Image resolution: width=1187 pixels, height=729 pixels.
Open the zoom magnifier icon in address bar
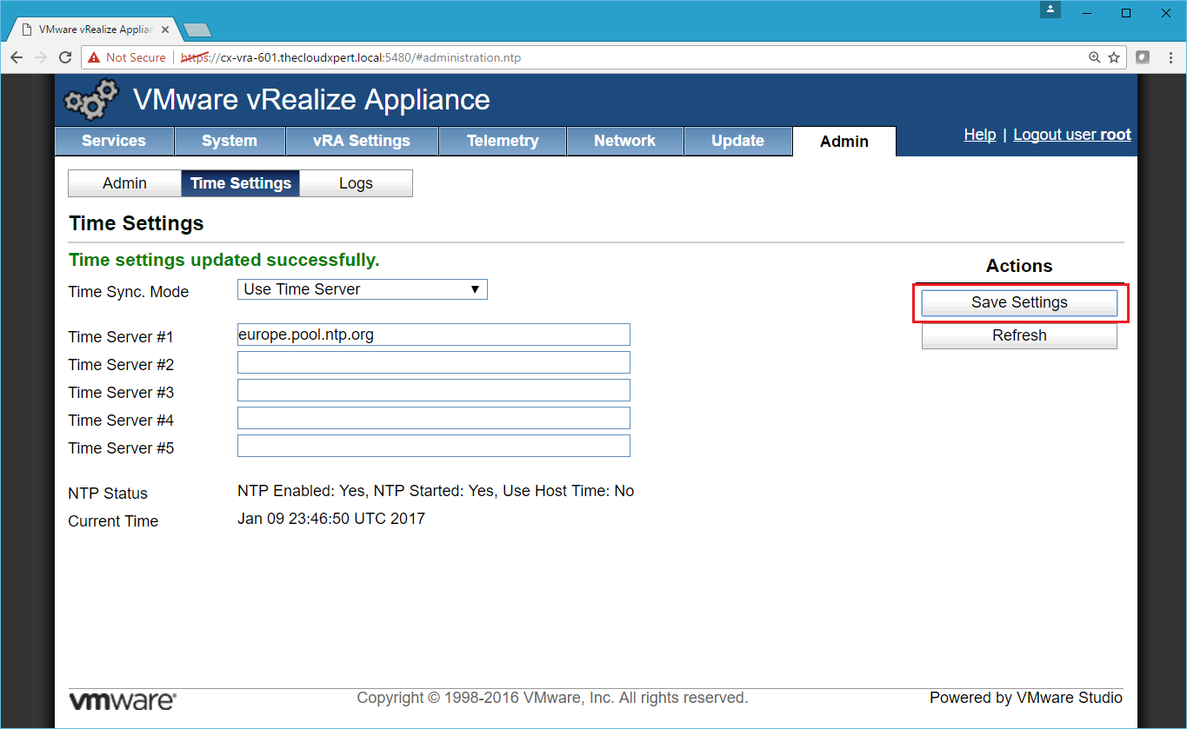click(1095, 57)
